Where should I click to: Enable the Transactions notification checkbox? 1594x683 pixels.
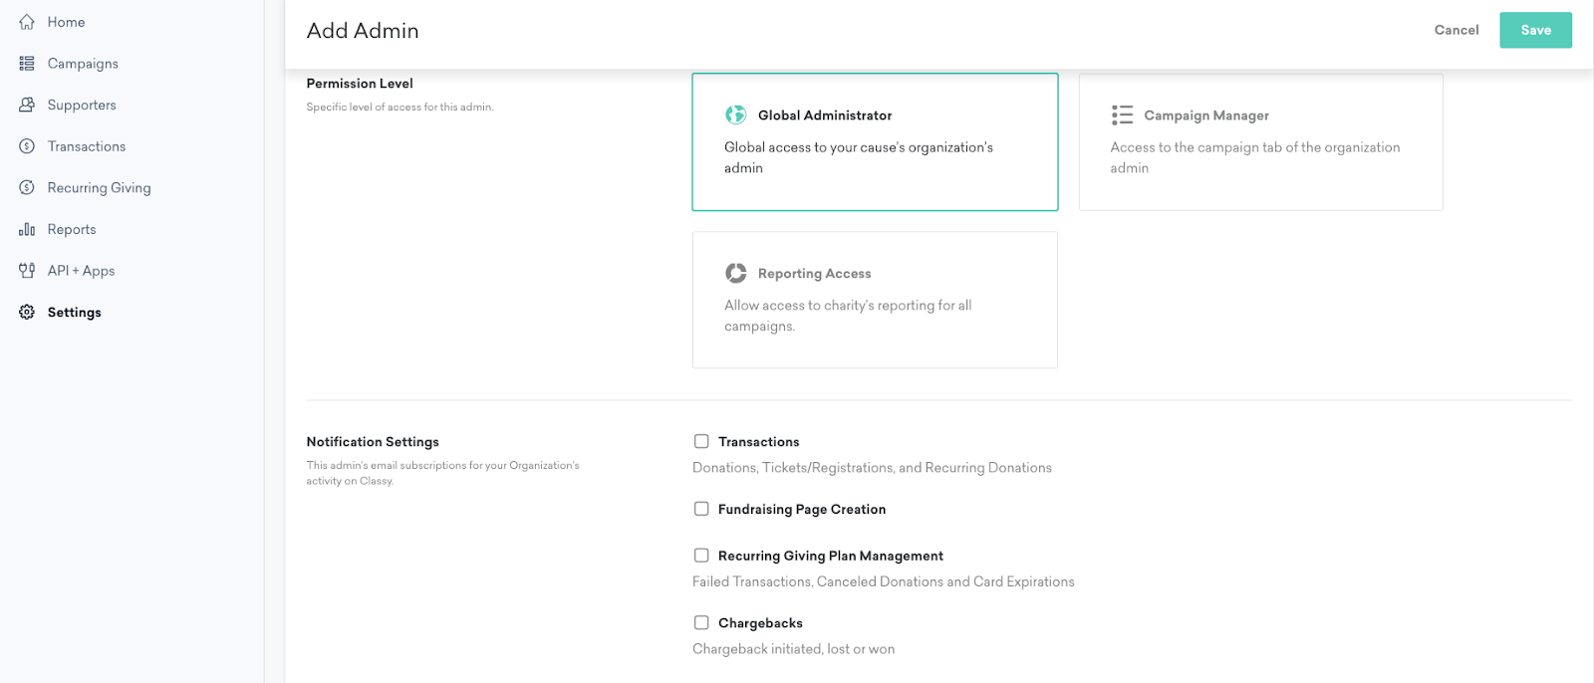701,441
